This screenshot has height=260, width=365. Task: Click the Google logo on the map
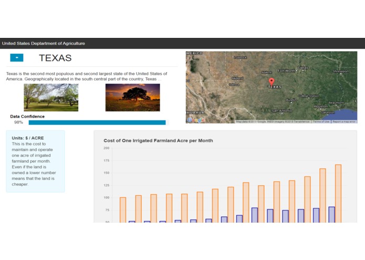point(196,120)
